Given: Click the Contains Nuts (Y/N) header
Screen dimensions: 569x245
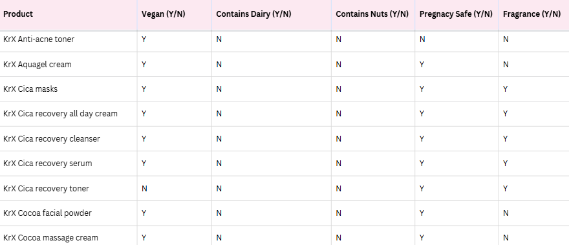Looking at the screenshot, I should point(372,14).
